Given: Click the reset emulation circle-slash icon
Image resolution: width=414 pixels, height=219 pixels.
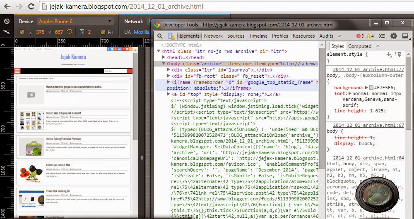Looking at the screenshot, I should pyautogui.click(x=7, y=21).
